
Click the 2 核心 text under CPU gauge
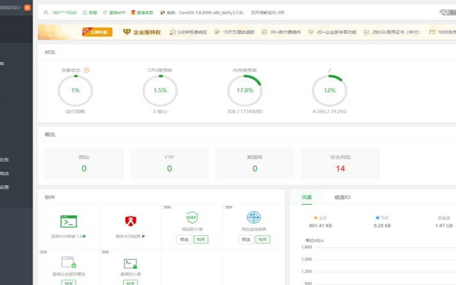click(160, 111)
